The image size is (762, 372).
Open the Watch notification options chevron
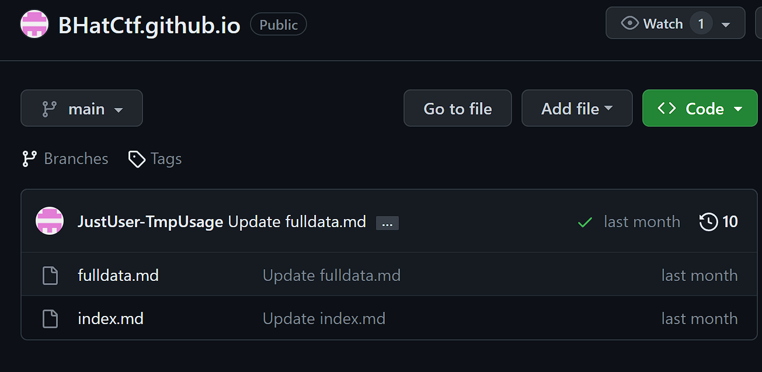(726, 23)
